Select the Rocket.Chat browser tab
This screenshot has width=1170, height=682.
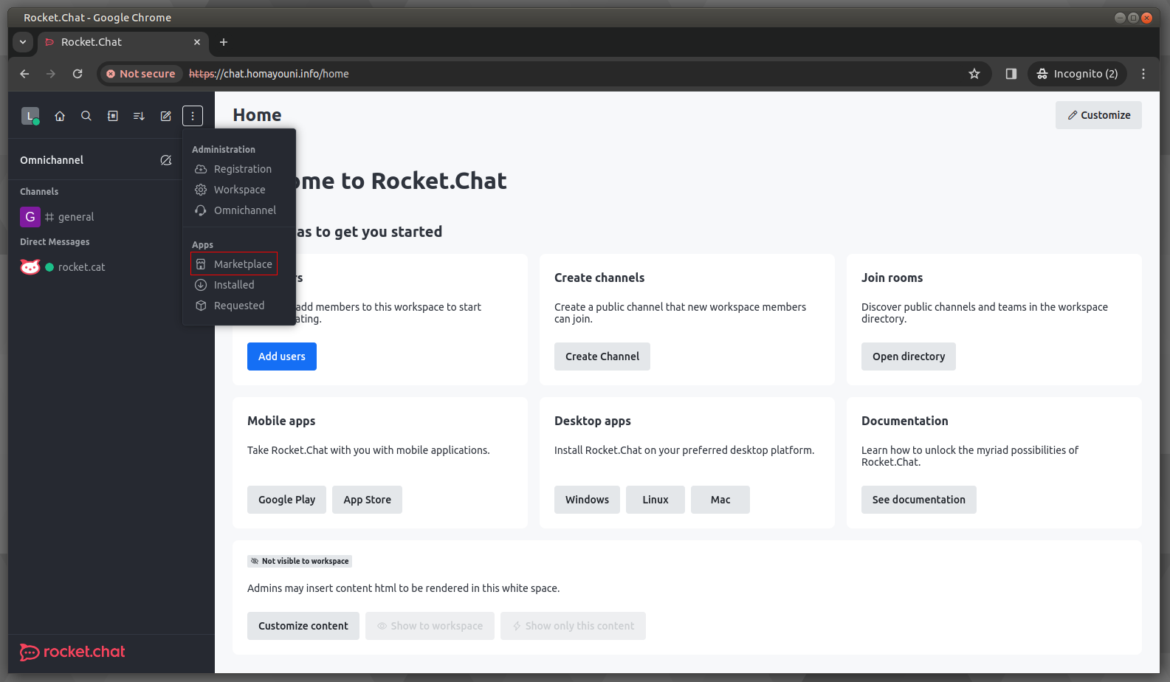(123, 42)
